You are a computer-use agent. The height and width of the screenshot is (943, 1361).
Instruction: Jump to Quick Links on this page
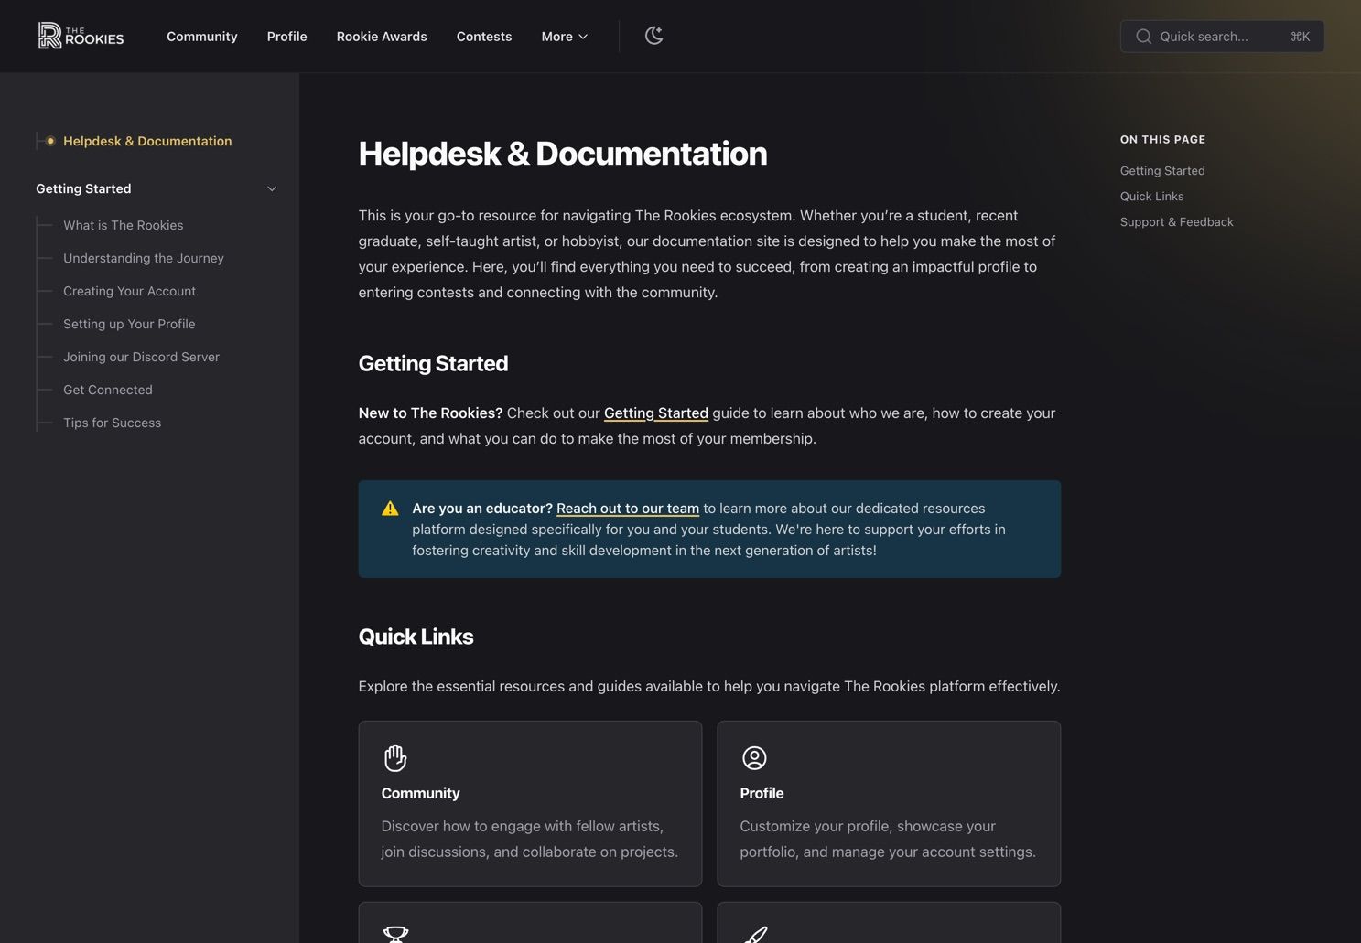[1152, 197]
